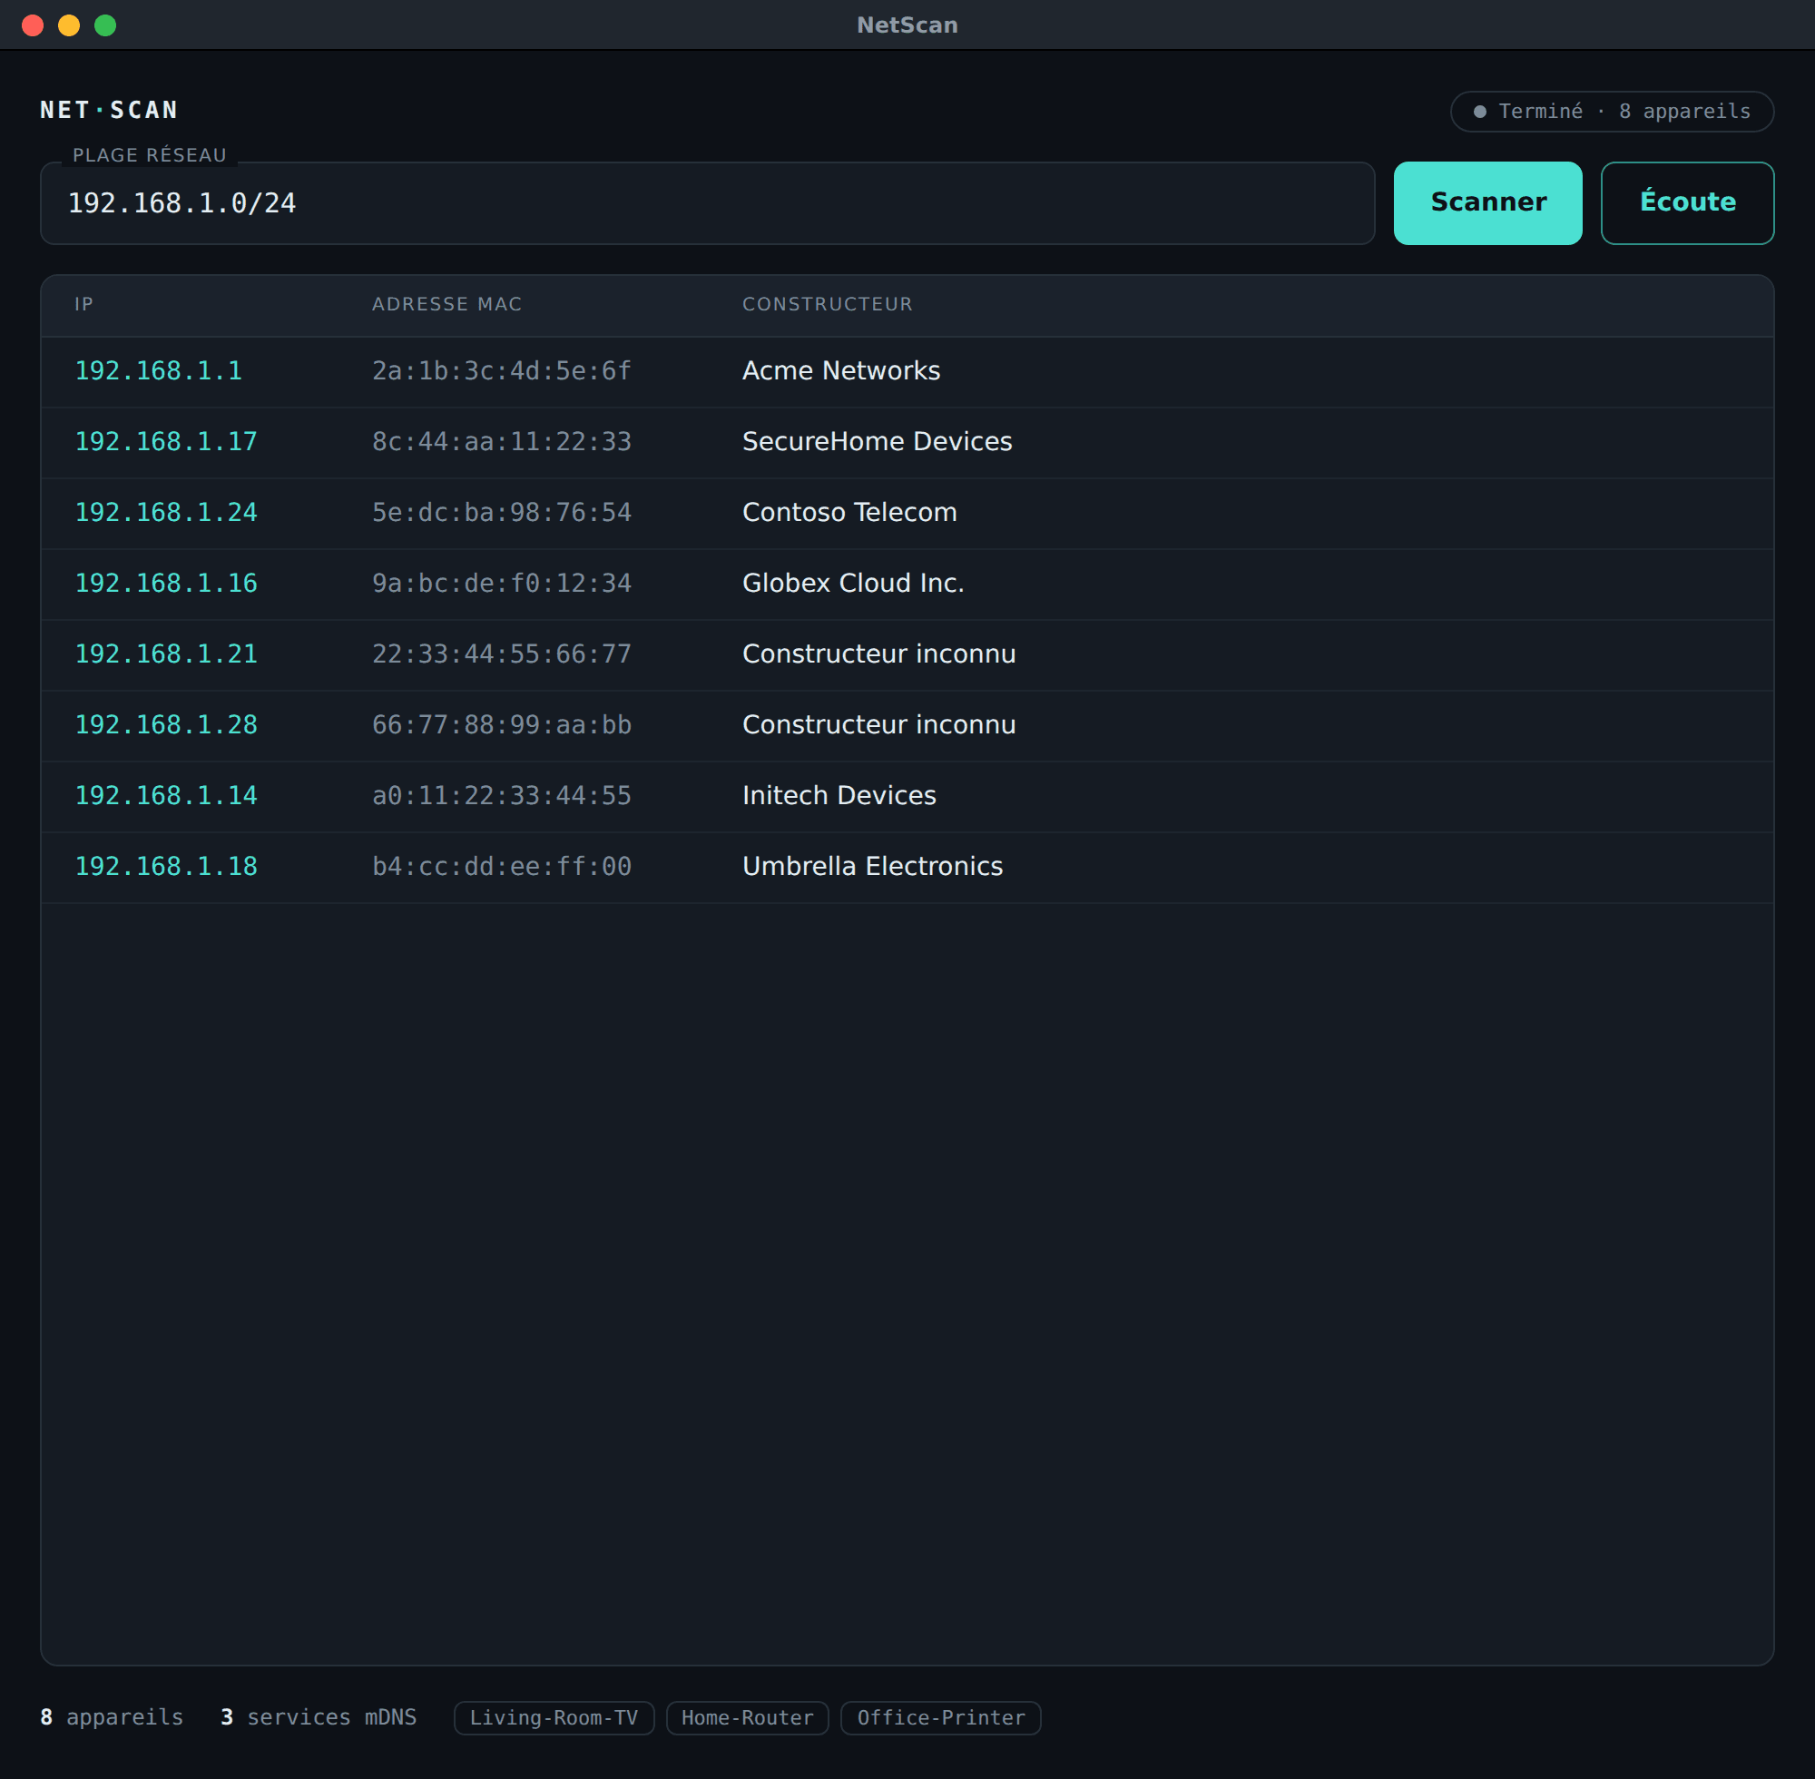
Task: Click MAC address 8c:44:aa:11:22:33
Action: (502, 442)
